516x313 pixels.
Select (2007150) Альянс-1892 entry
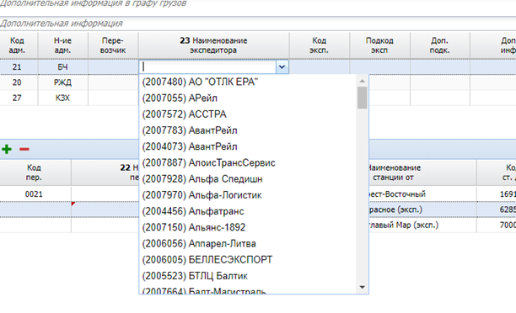pos(248,227)
